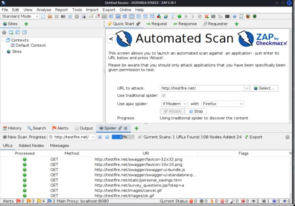Click the dark green circle icon at toolbar end
This screenshot has width=295, height=206.
(255, 16)
